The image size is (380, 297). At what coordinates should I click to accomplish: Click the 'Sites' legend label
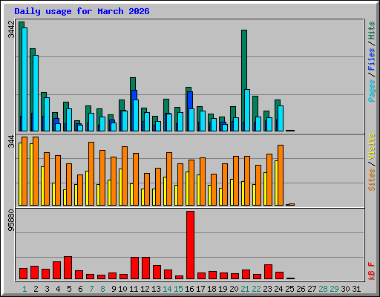[372, 180]
